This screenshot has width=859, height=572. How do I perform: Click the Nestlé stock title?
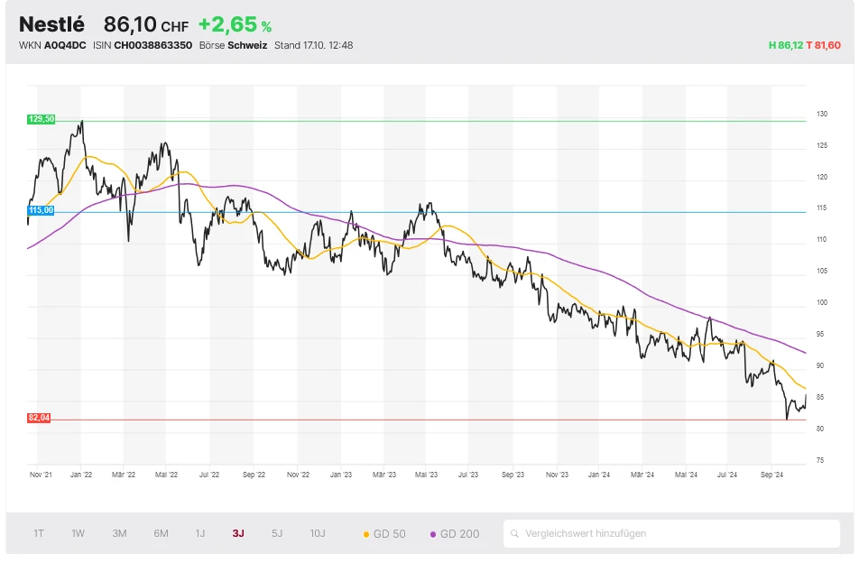click(x=51, y=24)
